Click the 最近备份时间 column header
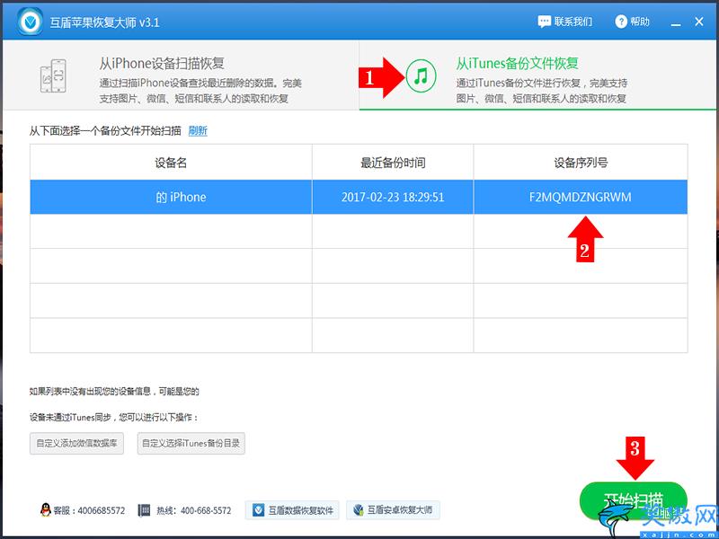 coord(393,163)
